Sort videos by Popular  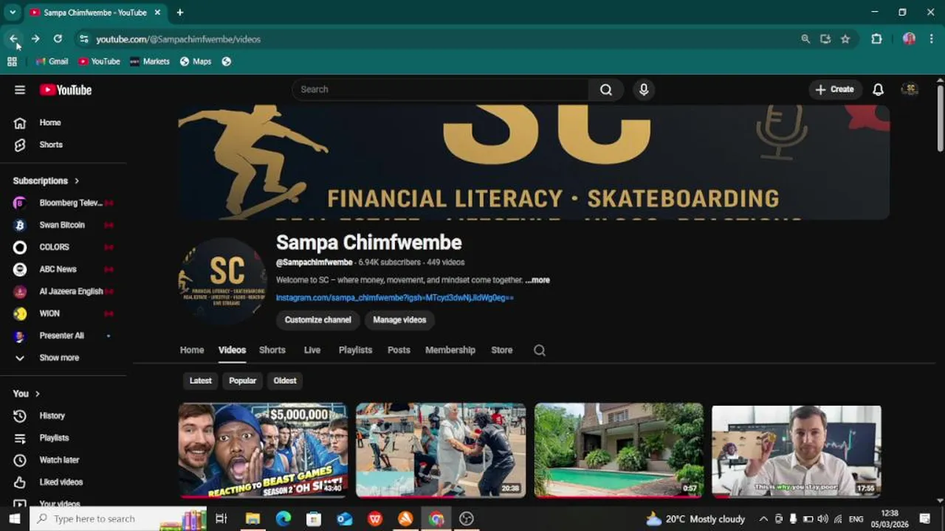243,381
